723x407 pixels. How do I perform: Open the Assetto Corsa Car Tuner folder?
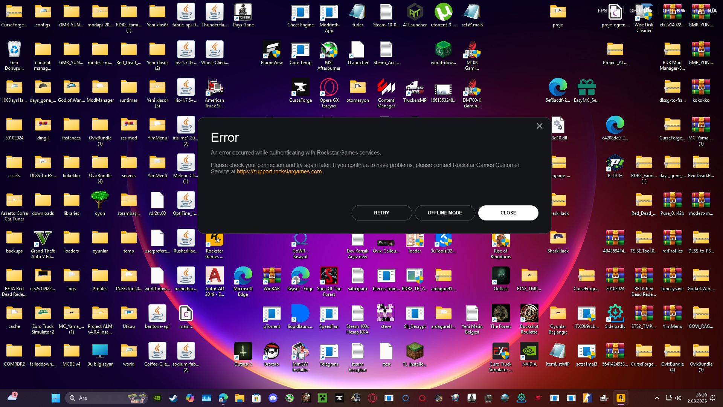pos(14,207)
